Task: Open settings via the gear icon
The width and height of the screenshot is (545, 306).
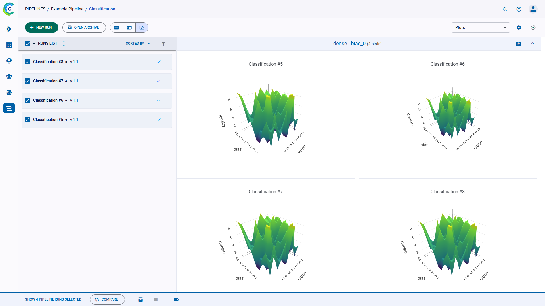Action: coord(519,27)
